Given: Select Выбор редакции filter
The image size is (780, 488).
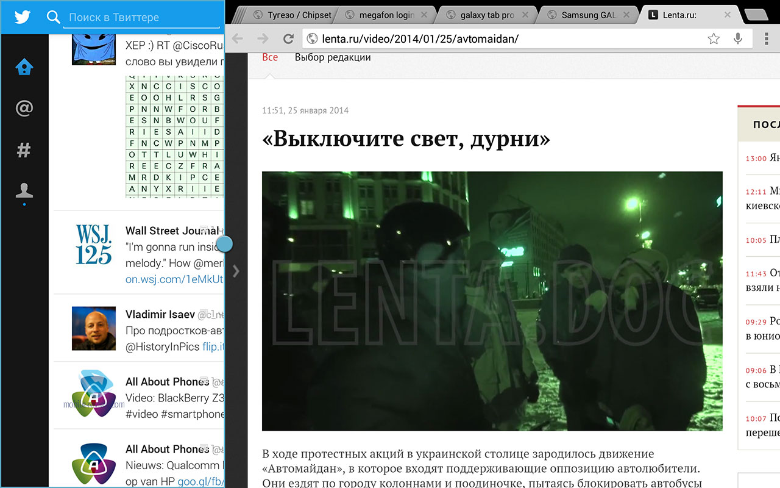Looking at the screenshot, I should (x=333, y=57).
